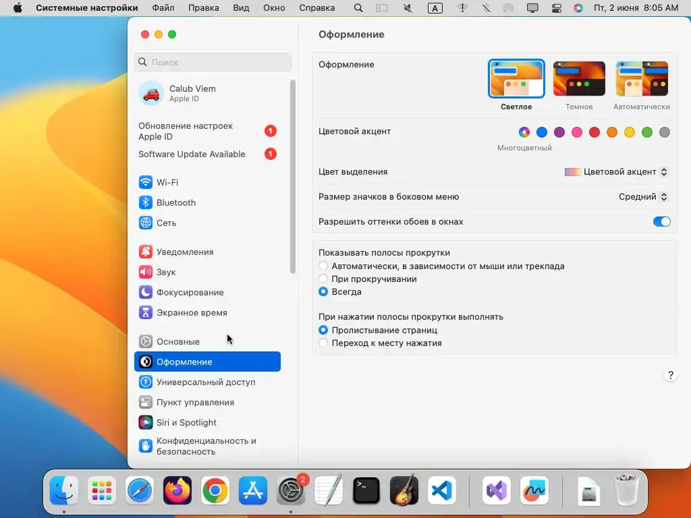Select blue accent color

(542, 132)
